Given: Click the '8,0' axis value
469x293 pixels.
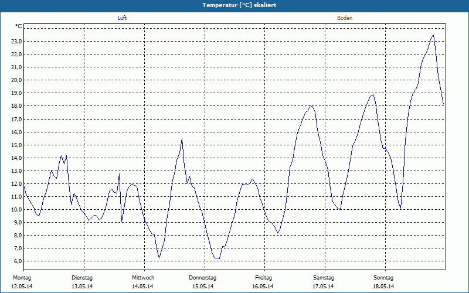Looking at the screenshot, I should 18,236.
